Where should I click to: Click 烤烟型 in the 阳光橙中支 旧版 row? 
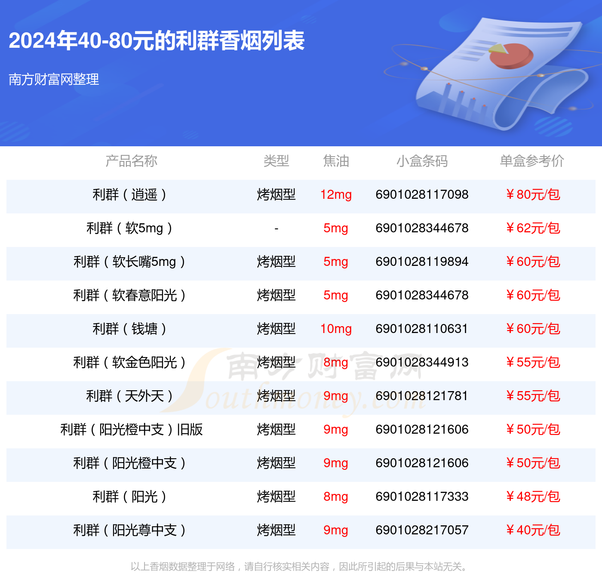(276, 429)
